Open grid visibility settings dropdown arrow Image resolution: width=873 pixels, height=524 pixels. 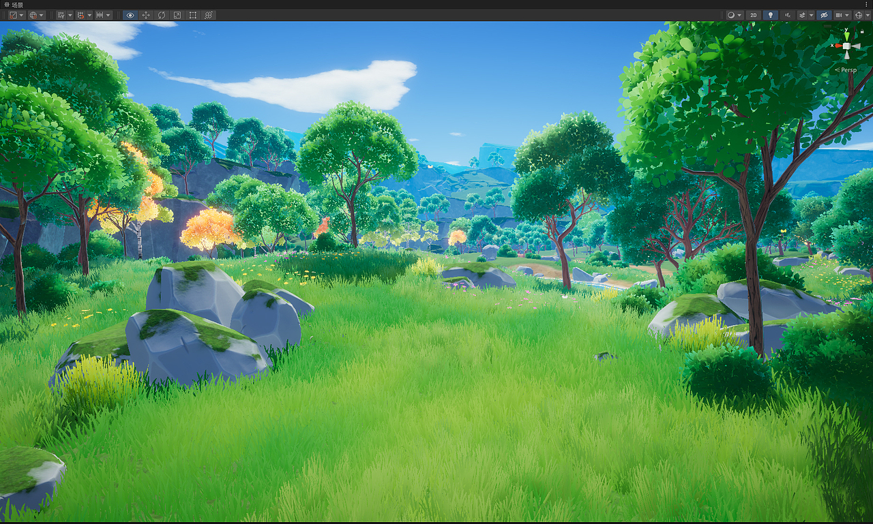pos(70,15)
